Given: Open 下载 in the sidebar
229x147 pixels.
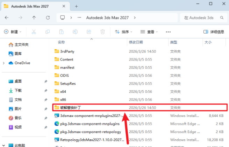Looking at the screenshot, I should 18,91.
